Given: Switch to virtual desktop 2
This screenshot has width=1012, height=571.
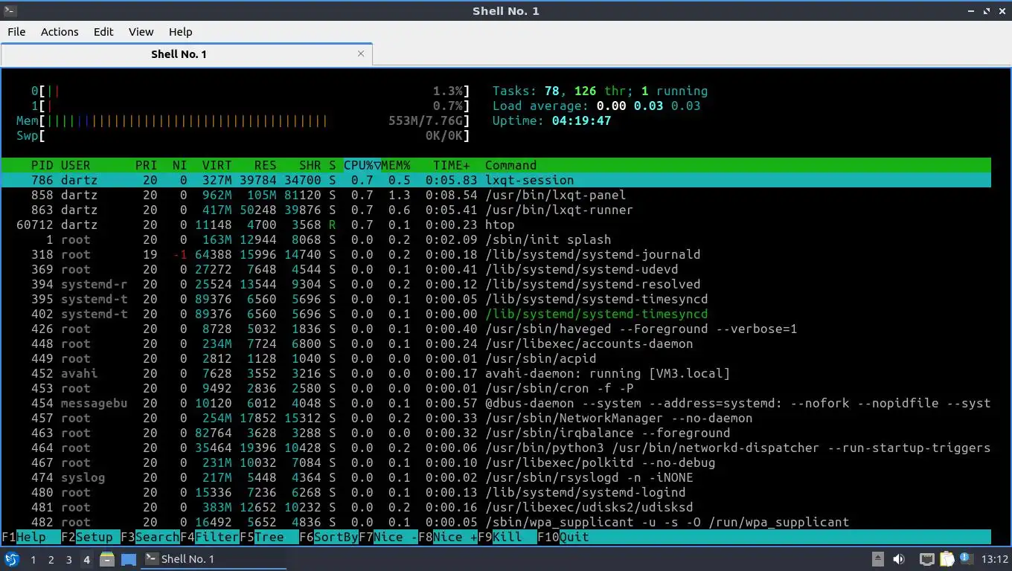Looking at the screenshot, I should tap(51, 559).
